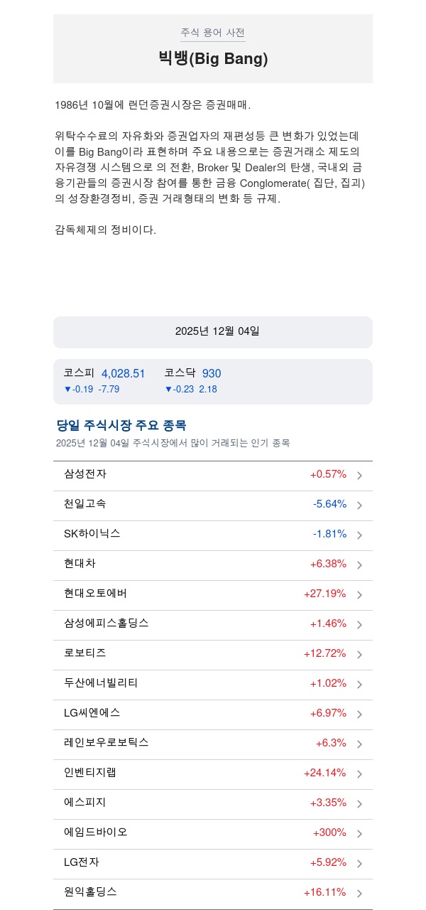This screenshot has width=426, height=910.
Task: Click the 당일 주식시장 주요 종목 heading
Action: click(x=121, y=425)
